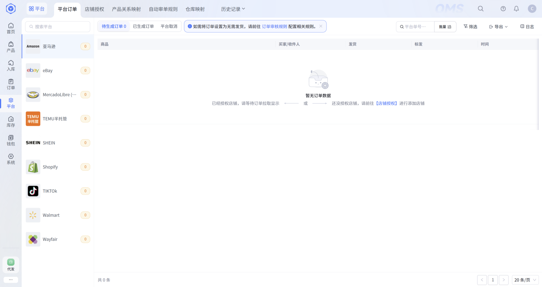
Task: Switch to 平台订单 tab
Action: pos(67,9)
